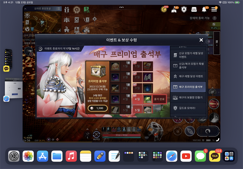Viewport: 243px width, 169px height.
Task: Open the hamburger main menu
Action: click(214, 9)
